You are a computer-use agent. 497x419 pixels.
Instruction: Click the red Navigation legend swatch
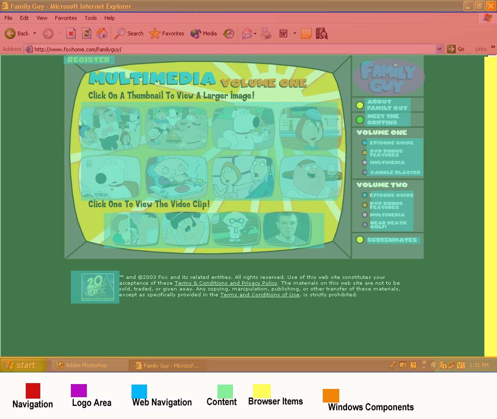[33, 391]
